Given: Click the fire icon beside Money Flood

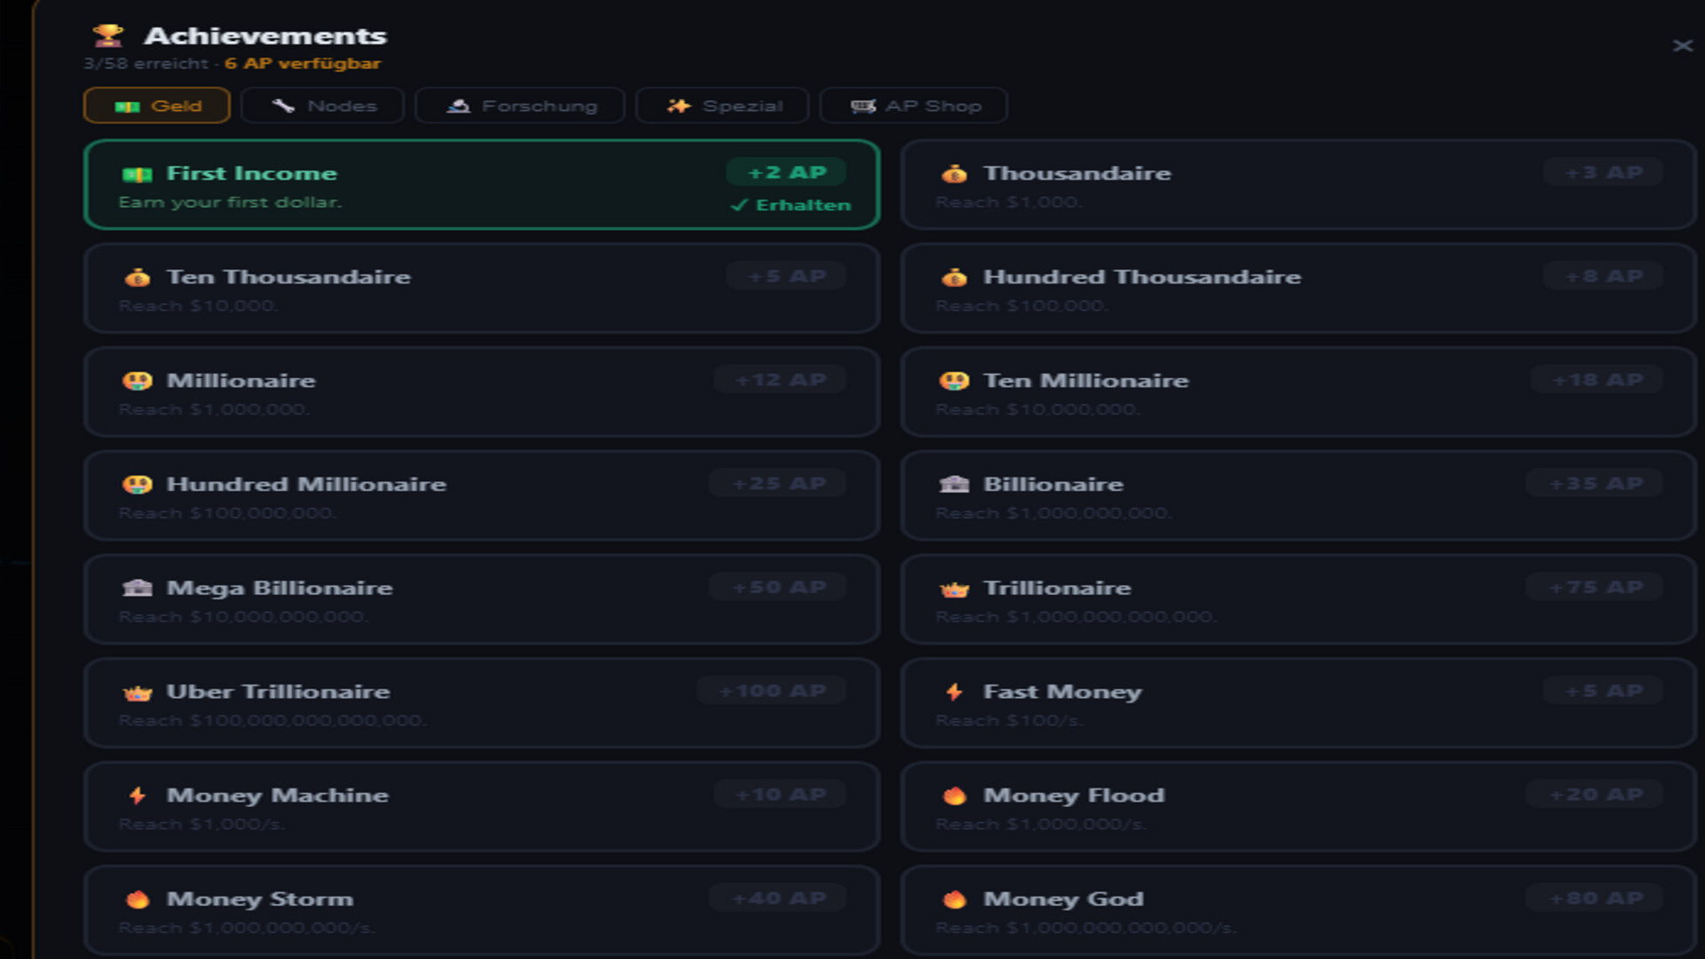Looking at the screenshot, I should point(954,796).
